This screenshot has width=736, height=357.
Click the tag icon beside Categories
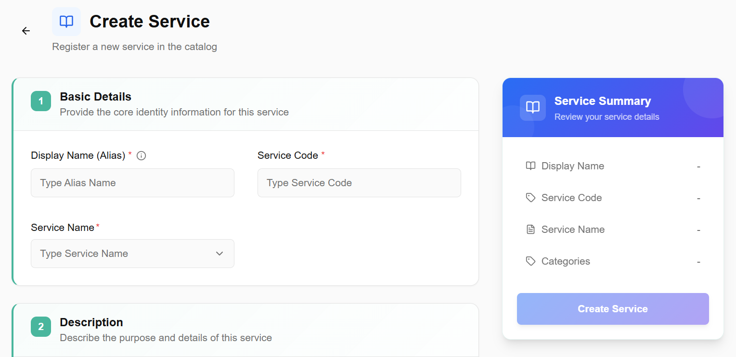point(530,261)
